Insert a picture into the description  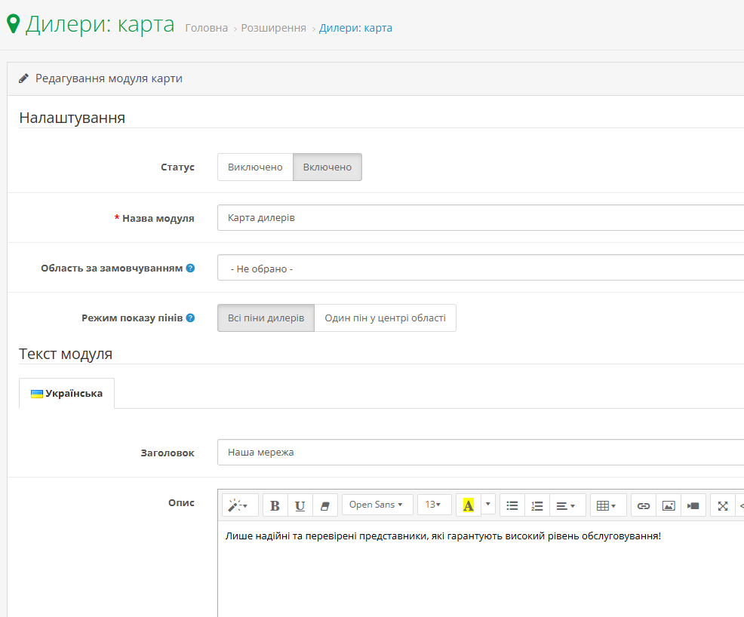(669, 505)
